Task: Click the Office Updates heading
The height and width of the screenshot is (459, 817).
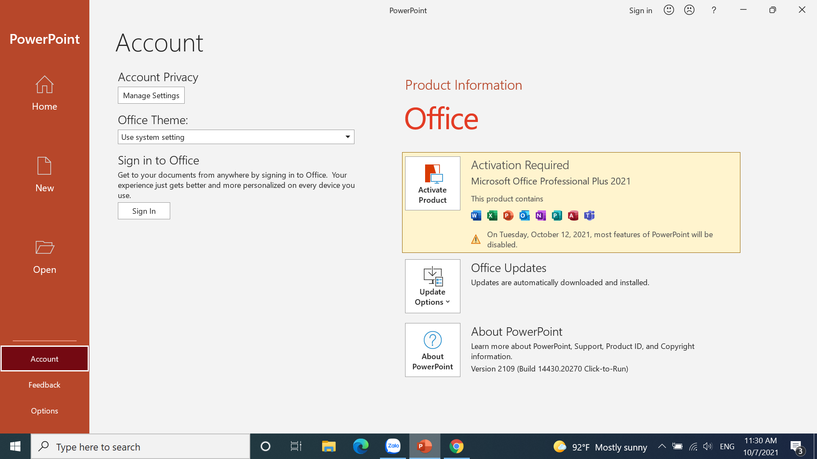Action: pyautogui.click(x=508, y=268)
